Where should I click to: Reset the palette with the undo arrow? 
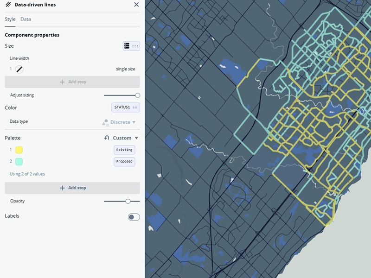(107, 138)
